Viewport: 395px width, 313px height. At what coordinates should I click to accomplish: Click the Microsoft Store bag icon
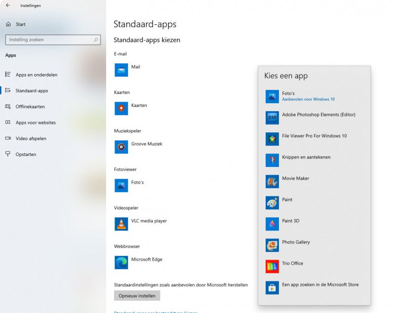[x=272, y=288]
